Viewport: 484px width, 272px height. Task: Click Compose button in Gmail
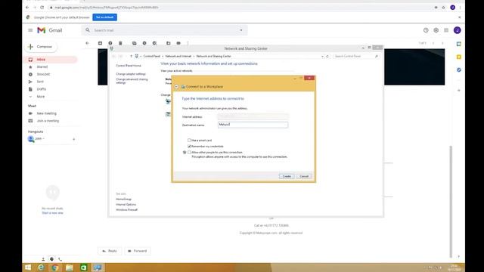41,47
